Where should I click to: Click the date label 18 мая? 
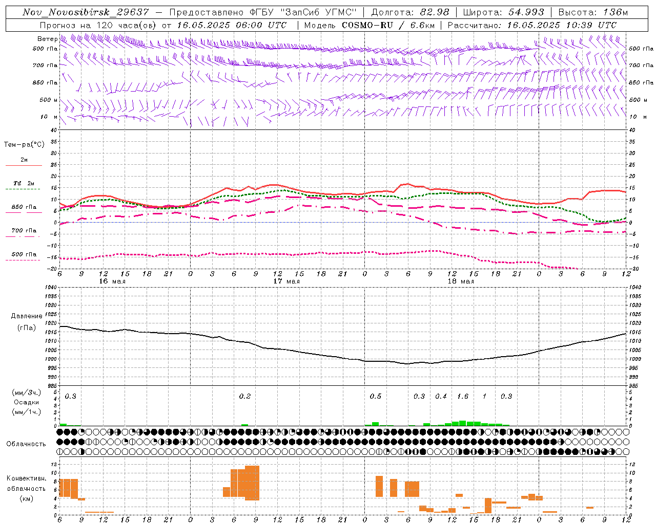coord(461,281)
